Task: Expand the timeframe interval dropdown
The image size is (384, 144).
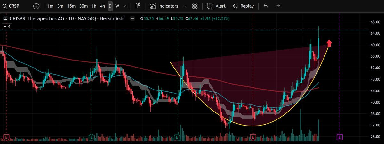Action: [x=125, y=6]
